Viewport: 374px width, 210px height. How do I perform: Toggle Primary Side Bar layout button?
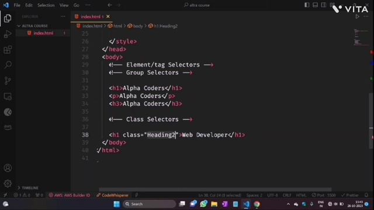coord(307,5)
